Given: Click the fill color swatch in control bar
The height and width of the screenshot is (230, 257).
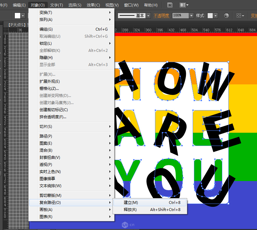Looking at the screenshot, I should point(18,15).
